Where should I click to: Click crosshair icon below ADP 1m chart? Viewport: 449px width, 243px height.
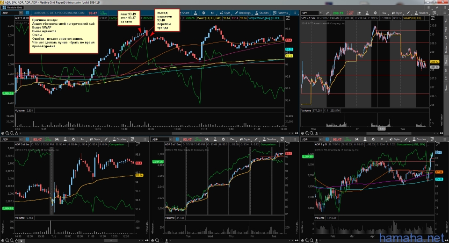coord(3,133)
